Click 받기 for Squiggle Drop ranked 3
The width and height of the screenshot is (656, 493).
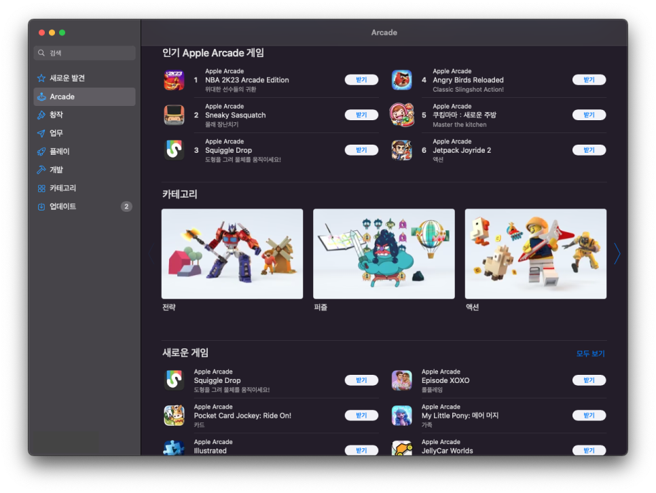coord(361,150)
